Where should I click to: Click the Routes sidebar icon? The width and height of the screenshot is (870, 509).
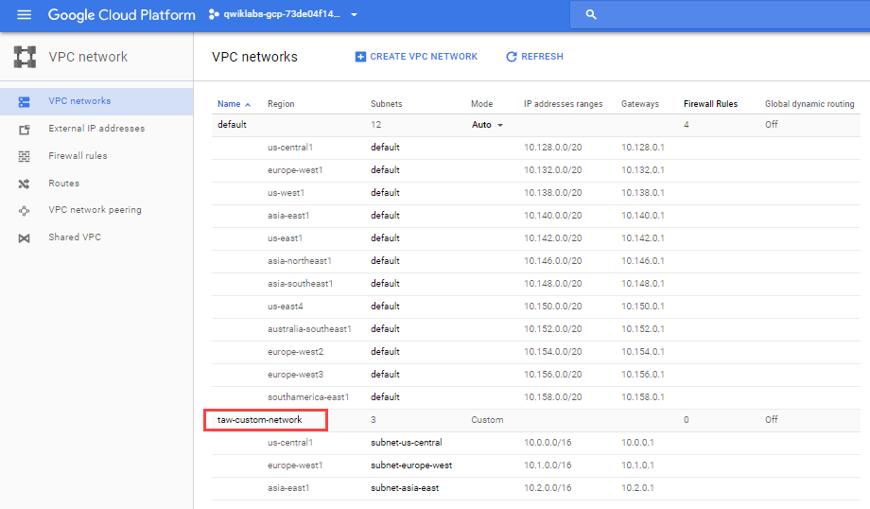[24, 184]
